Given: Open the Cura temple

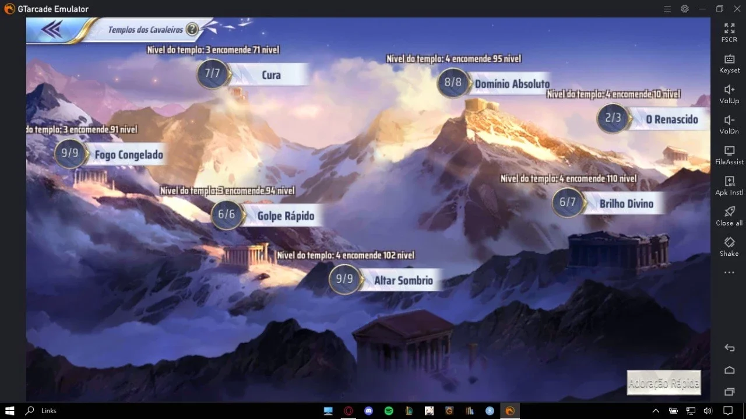Looking at the screenshot, I should [271, 75].
